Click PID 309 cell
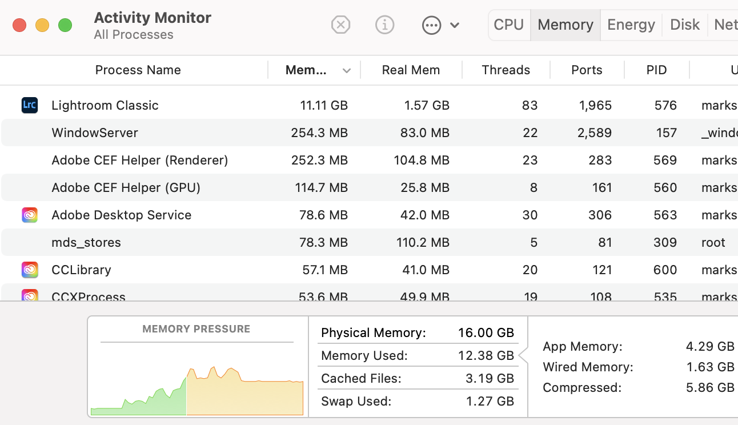 pyautogui.click(x=665, y=242)
